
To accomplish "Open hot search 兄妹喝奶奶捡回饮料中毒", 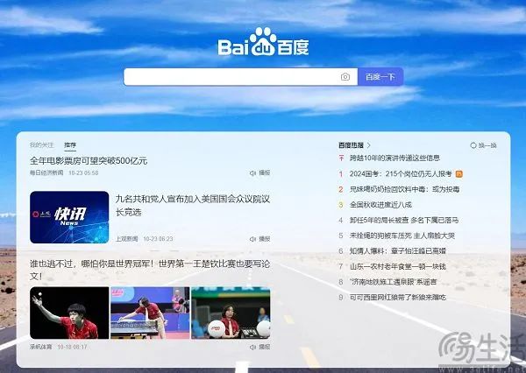I will (404, 189).
